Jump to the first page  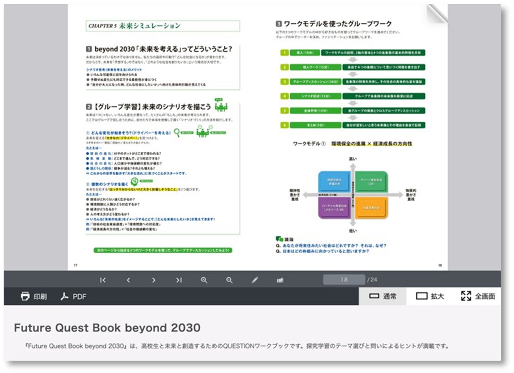point(103,280)
